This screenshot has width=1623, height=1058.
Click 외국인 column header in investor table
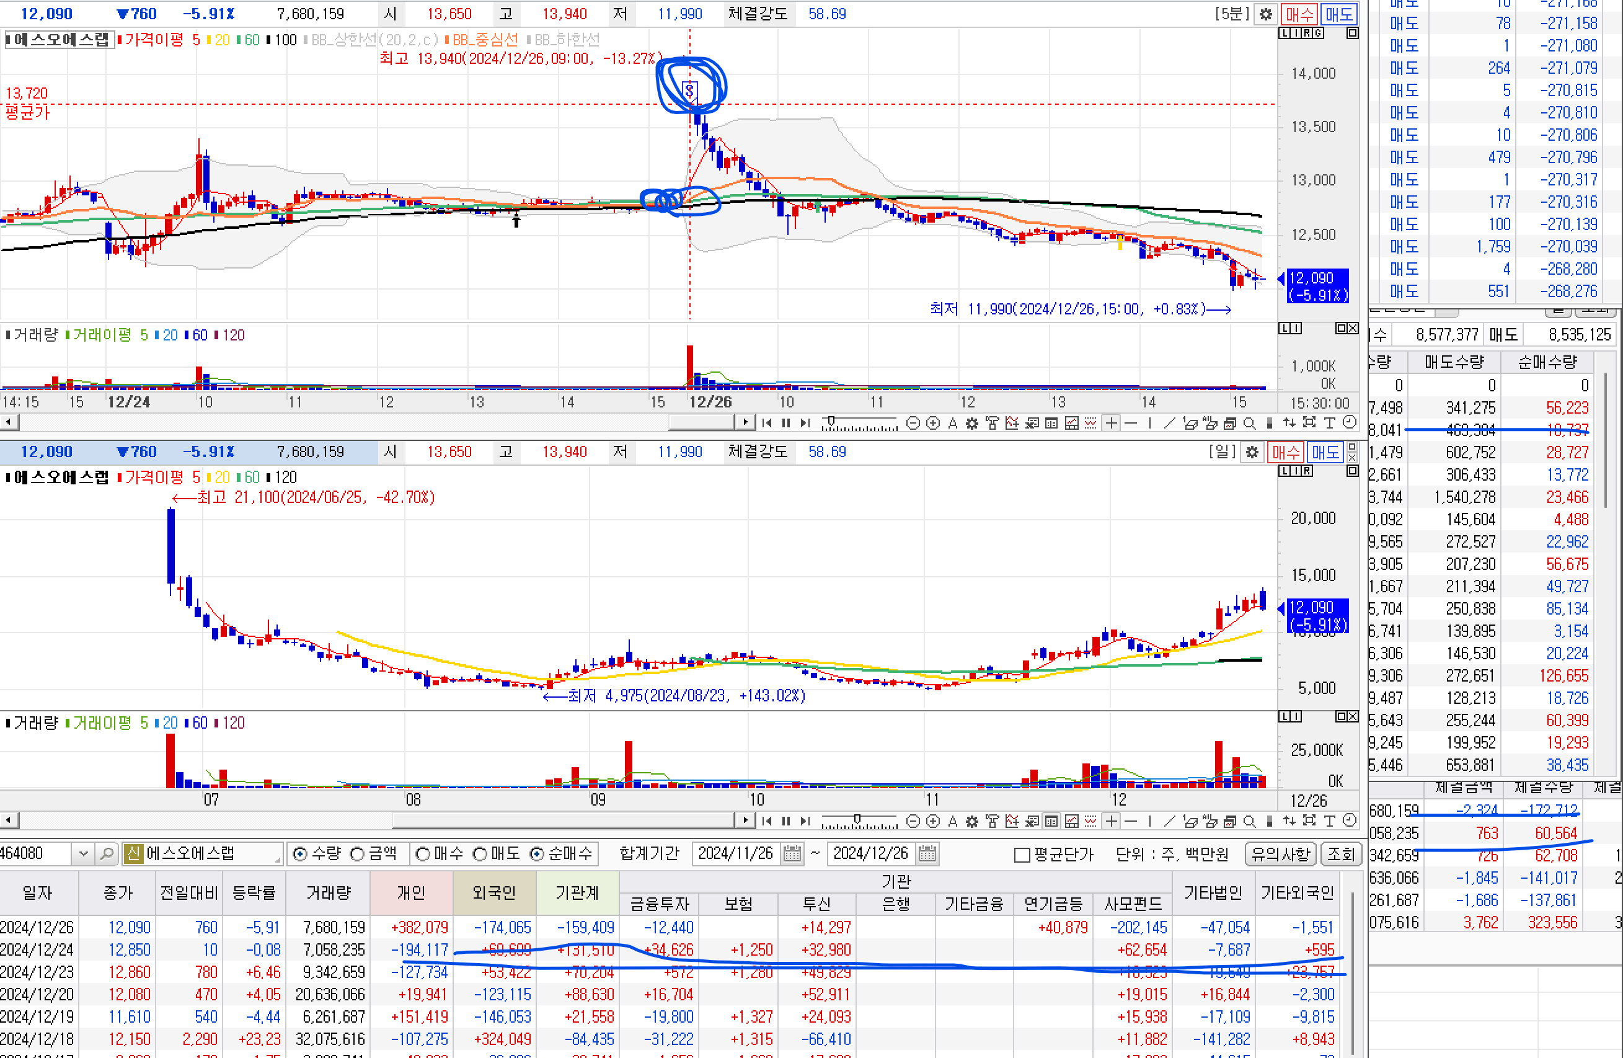click(493, 892)
